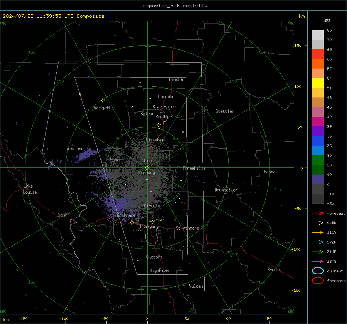The image size is (347, 324).
Task: Select the RockyMH label
Action: [102, 108]
